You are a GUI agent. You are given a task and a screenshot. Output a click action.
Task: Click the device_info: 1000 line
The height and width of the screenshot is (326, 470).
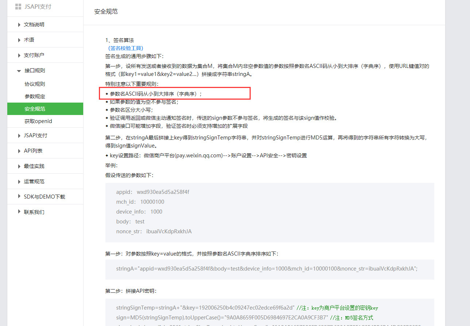click(139, 212)
